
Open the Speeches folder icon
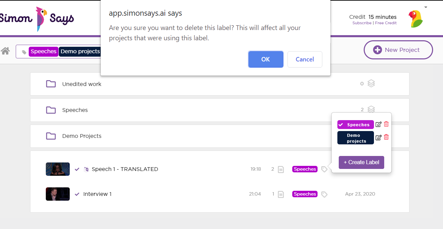(x=51, y=110)
